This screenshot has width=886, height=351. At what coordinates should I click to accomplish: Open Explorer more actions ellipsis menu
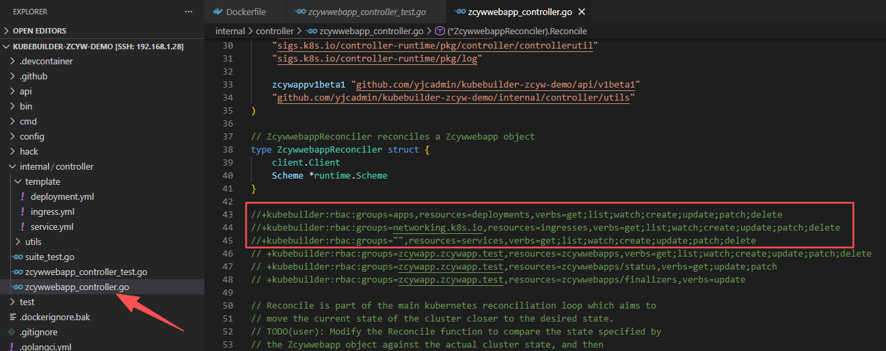click(189, 12)
